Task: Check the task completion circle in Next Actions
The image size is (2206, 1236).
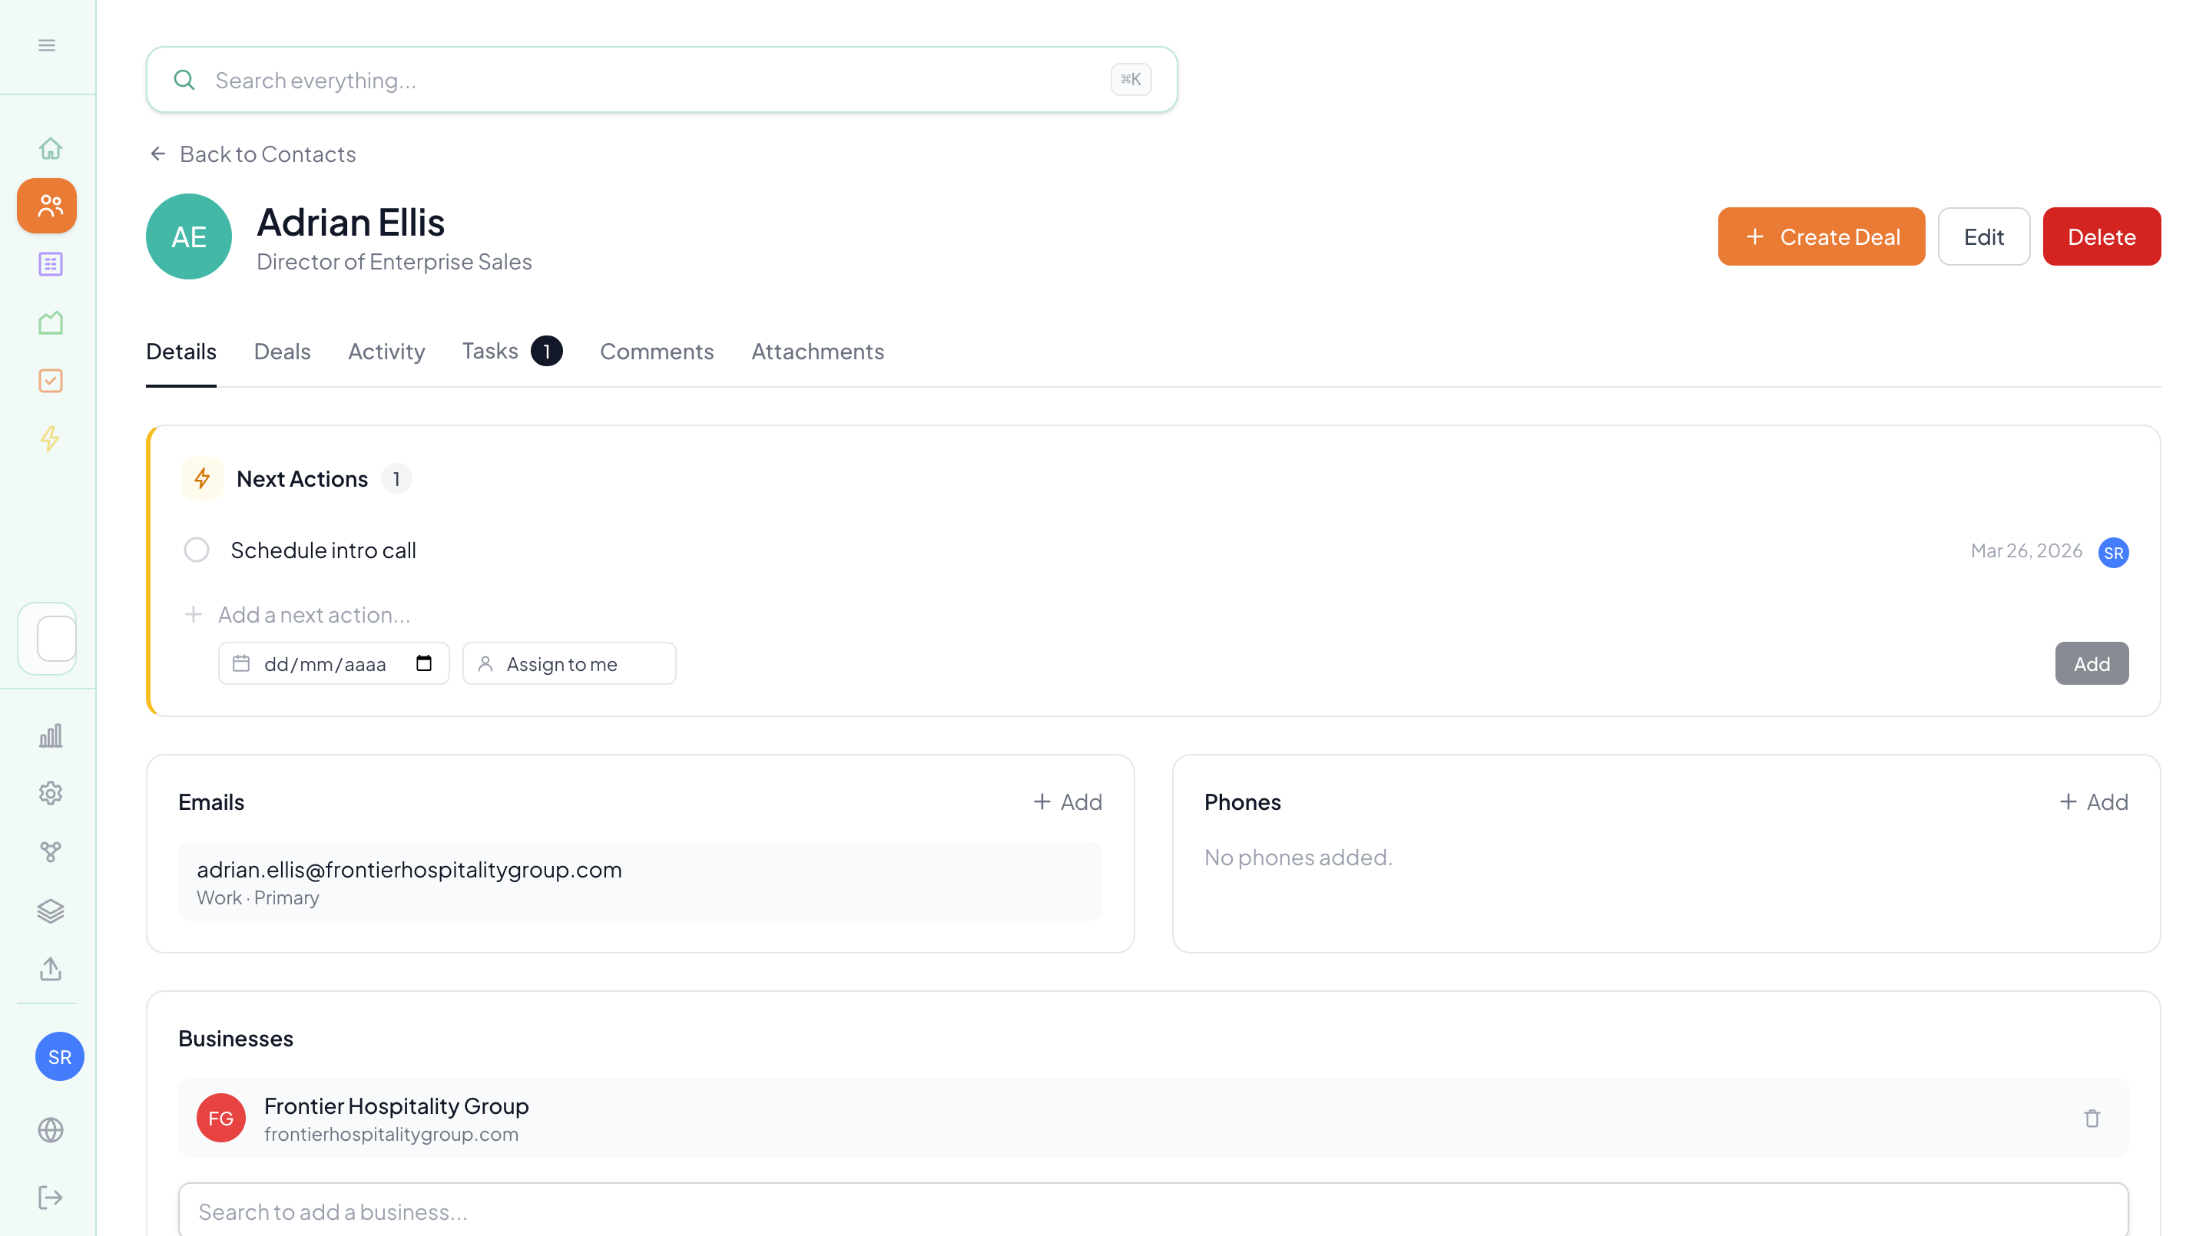Action: click(x=196, y=550)
